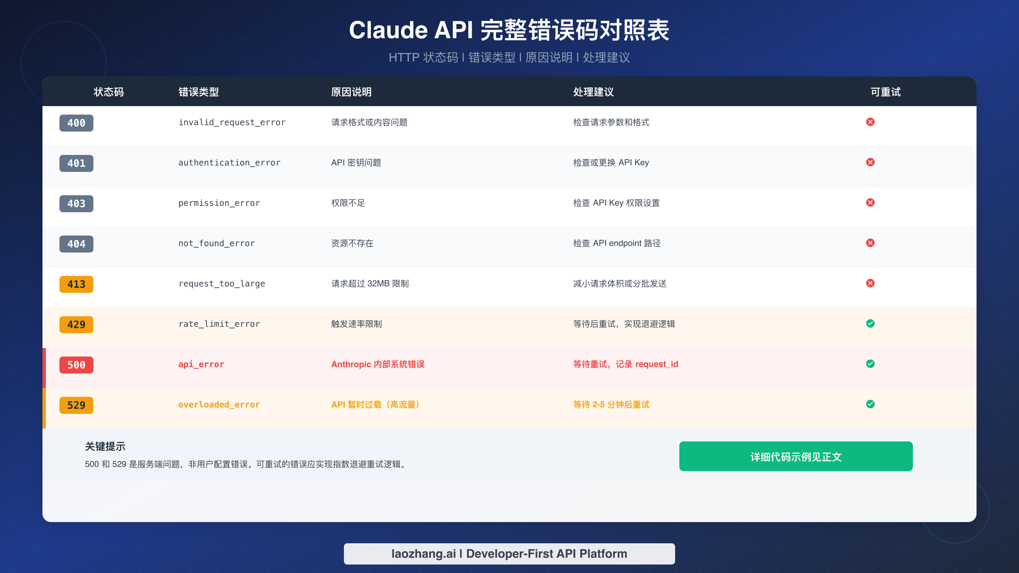Click the red X beside request_too_large

[871, 283]
